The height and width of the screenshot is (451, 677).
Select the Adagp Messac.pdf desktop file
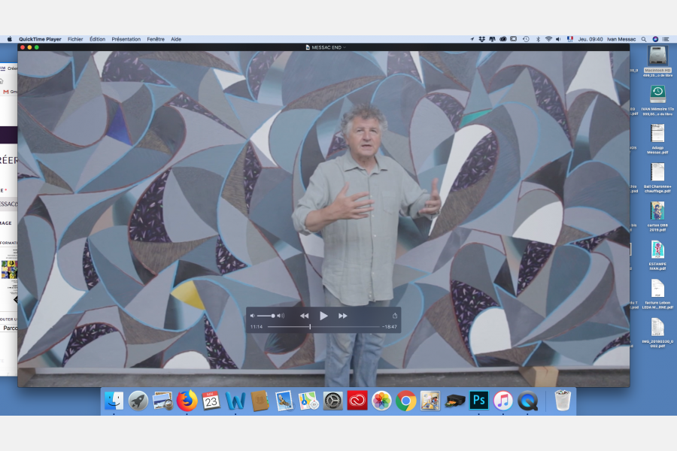pos(657,135)
